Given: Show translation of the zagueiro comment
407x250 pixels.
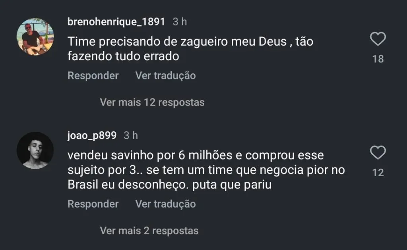Looking at the screenshot, I should click(165, 75).
